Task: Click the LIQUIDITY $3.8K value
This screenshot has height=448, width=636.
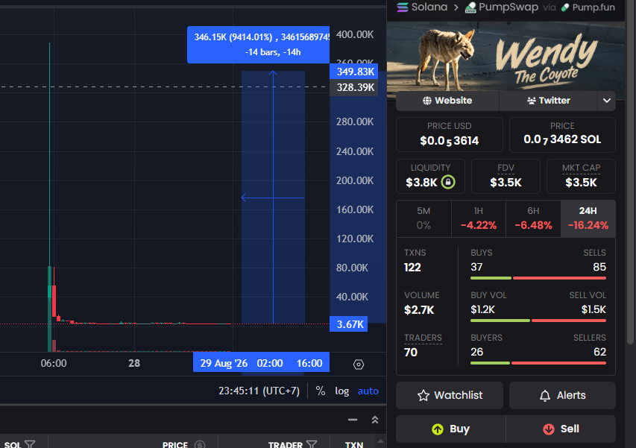Action: [421, 183]
